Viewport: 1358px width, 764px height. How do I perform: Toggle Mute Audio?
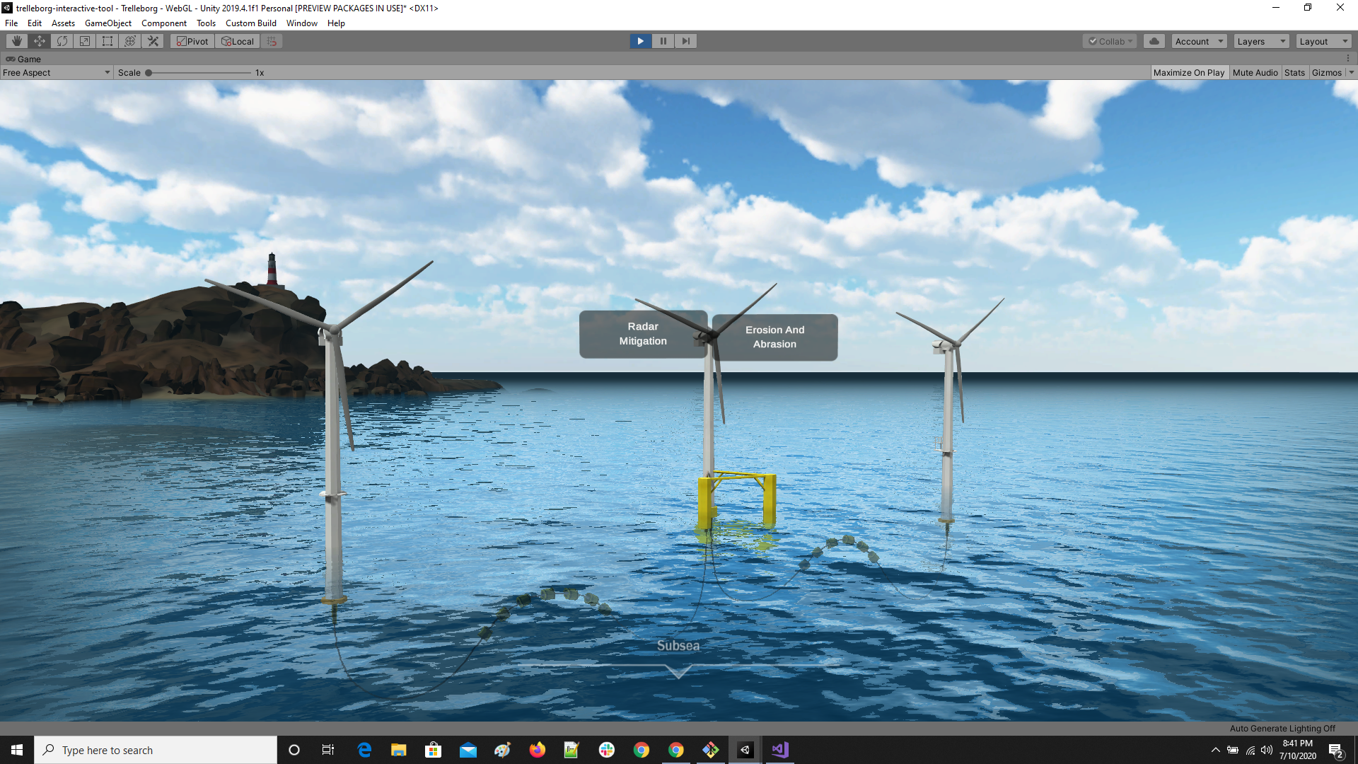coord(1255,72)
